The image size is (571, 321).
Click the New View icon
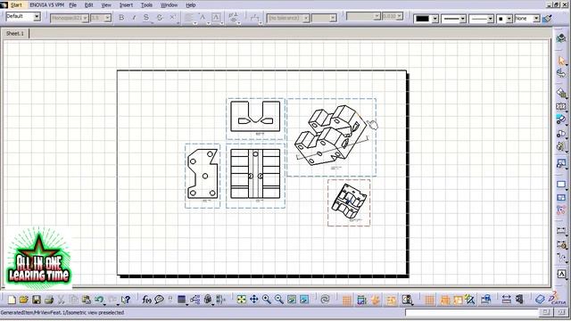pos(561,197)
